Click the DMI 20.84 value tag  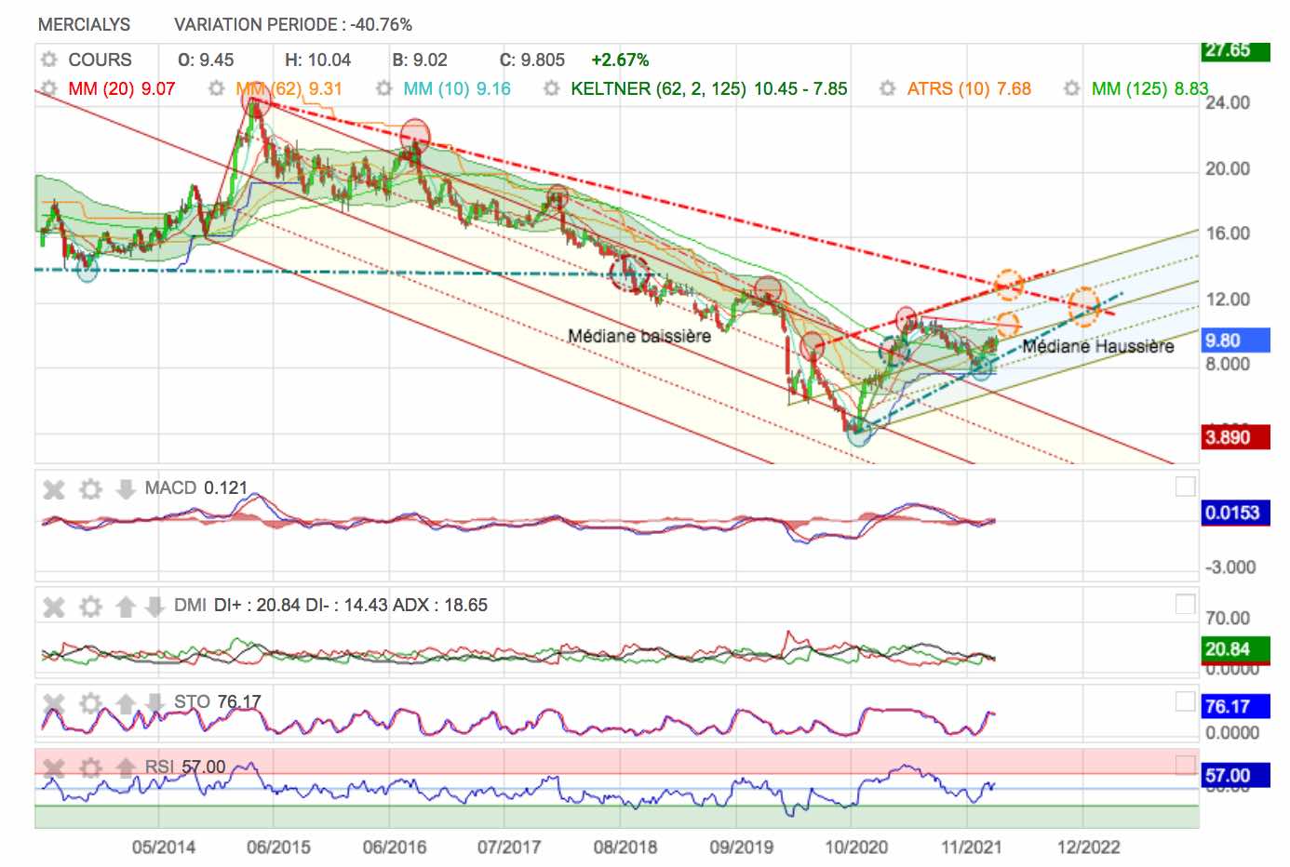[x=1235, y=649]
